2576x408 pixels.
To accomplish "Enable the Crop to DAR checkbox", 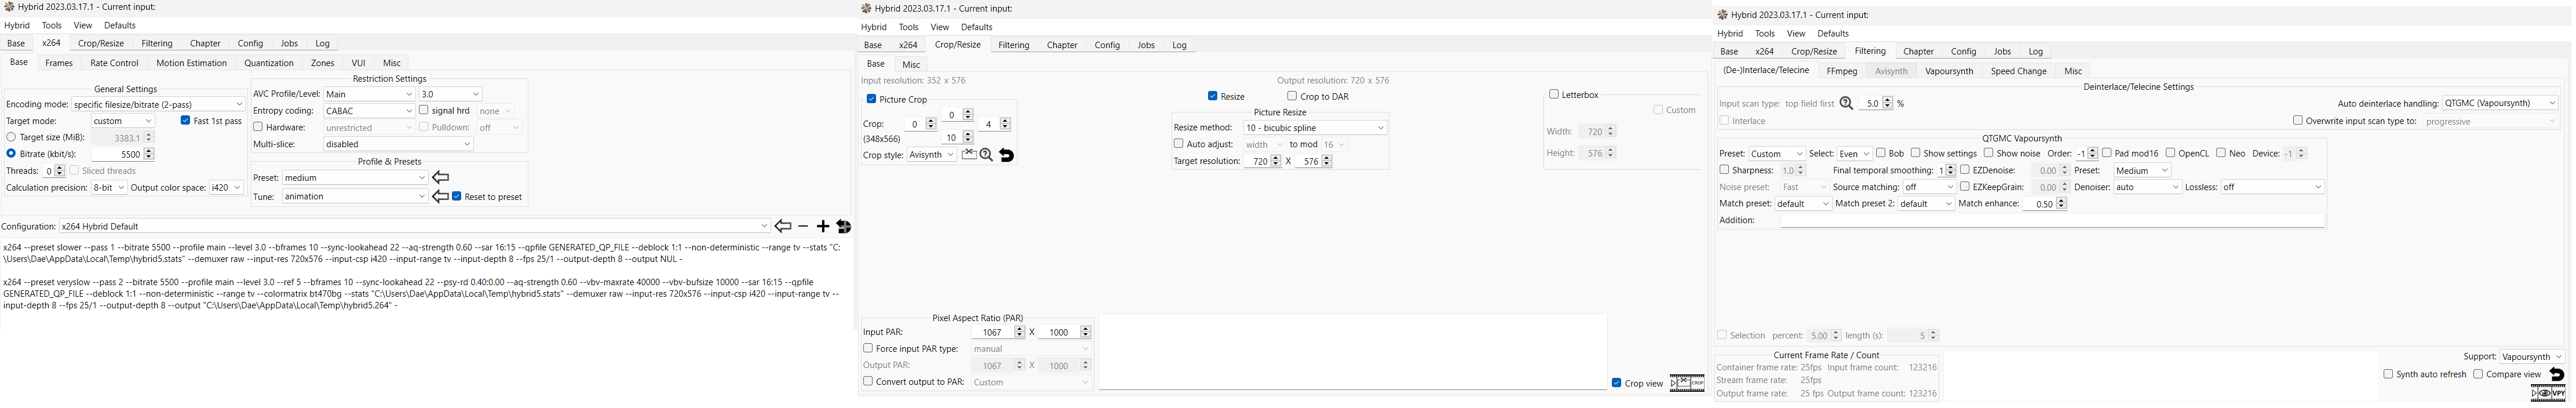I will [x=1292, y=96].
